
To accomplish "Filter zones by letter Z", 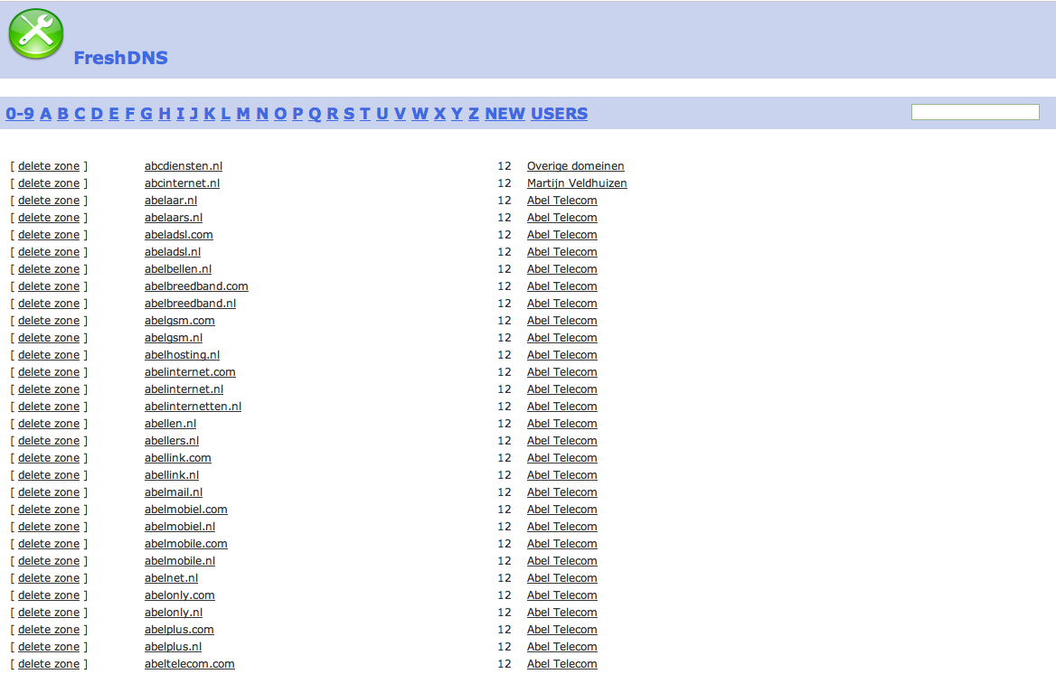I will 474,114.
